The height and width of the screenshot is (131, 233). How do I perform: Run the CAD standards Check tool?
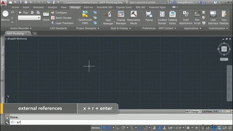46,16
